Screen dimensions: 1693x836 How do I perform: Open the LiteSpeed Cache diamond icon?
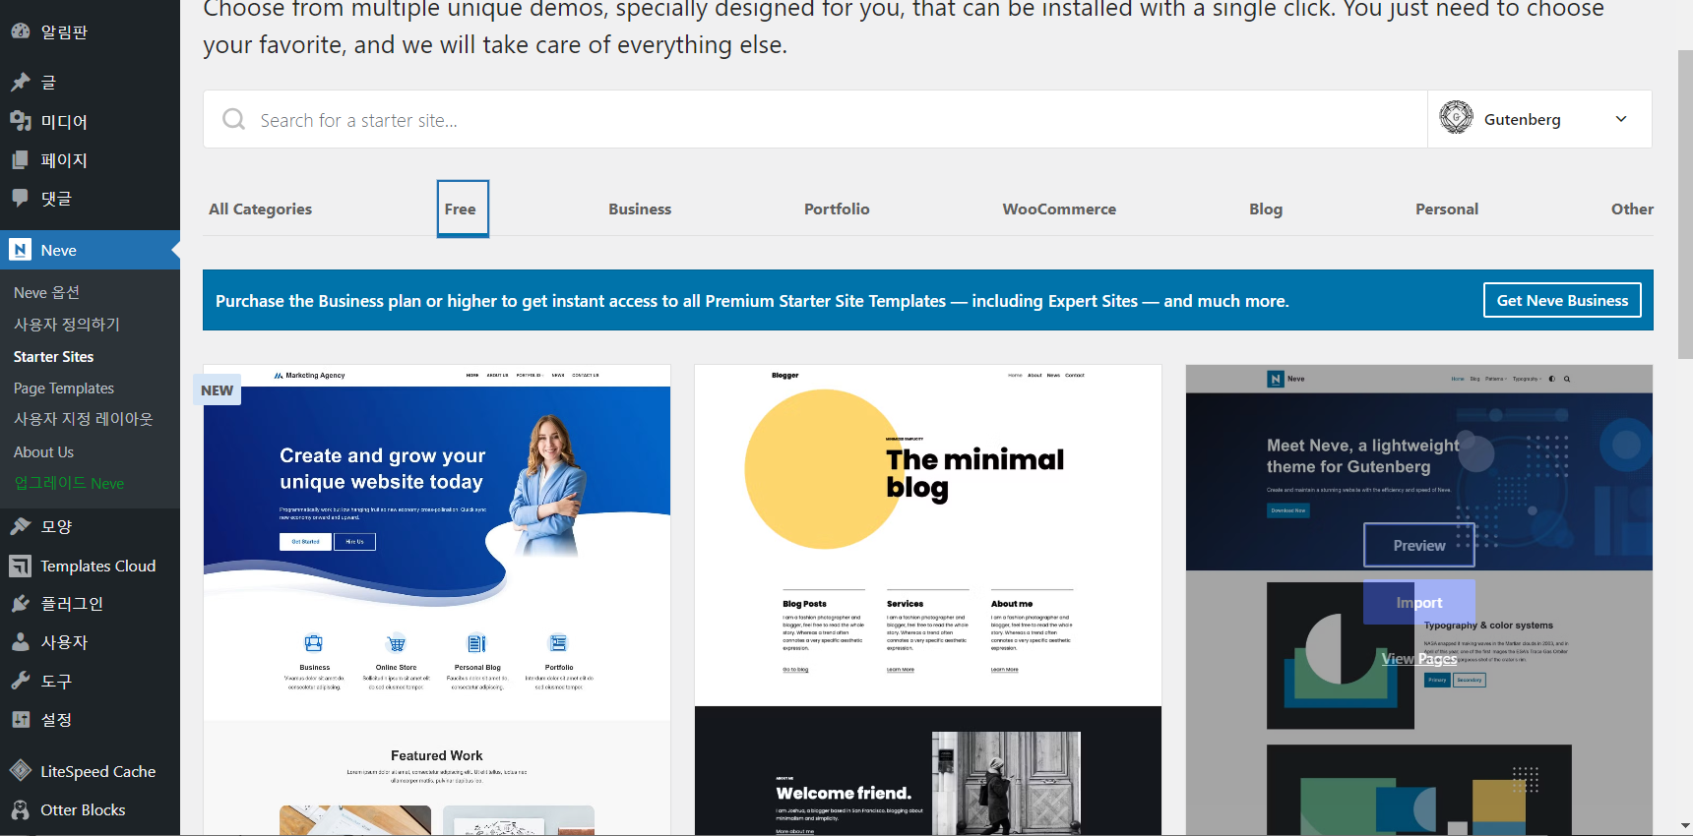[21, 771]
